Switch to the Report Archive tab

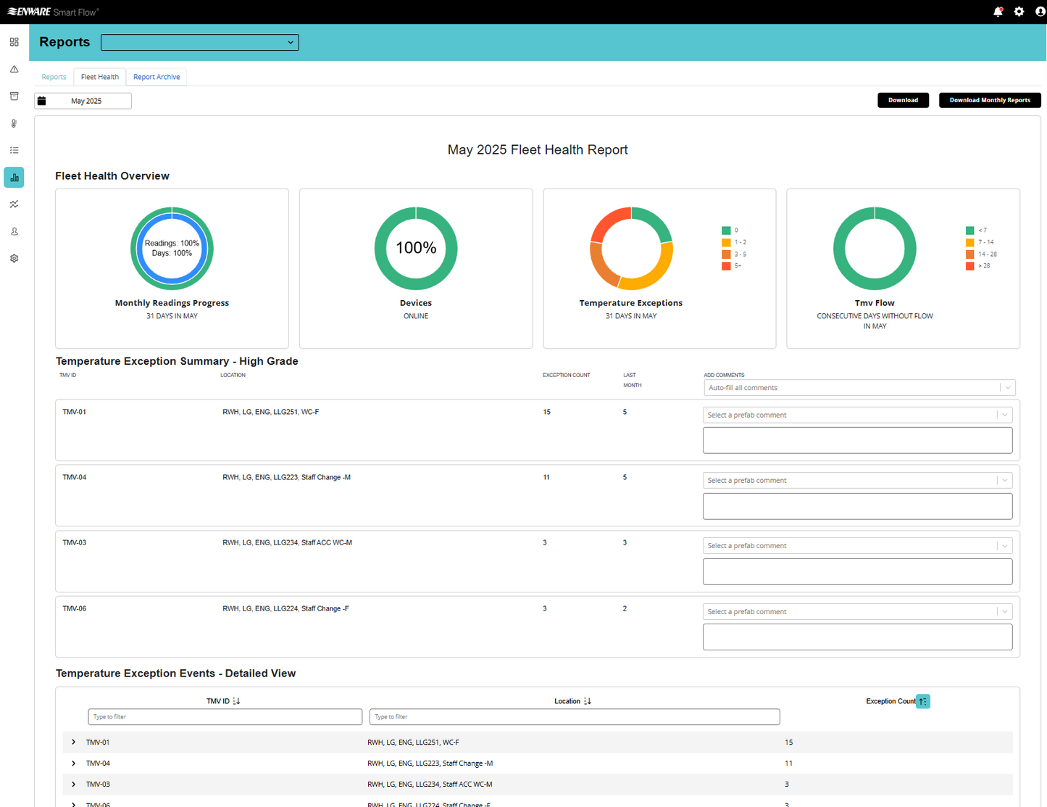pos(156,77)
